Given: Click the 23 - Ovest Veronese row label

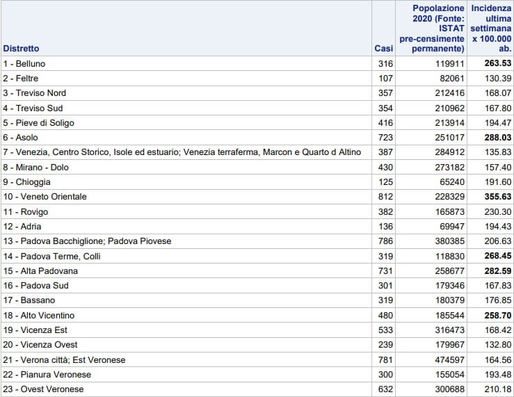Looking at the screenshot, I should pos(43,389).
